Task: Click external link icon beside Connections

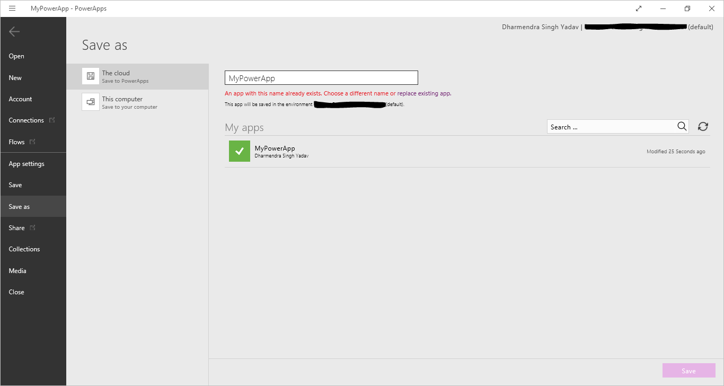Action: (x=52, y=120)
